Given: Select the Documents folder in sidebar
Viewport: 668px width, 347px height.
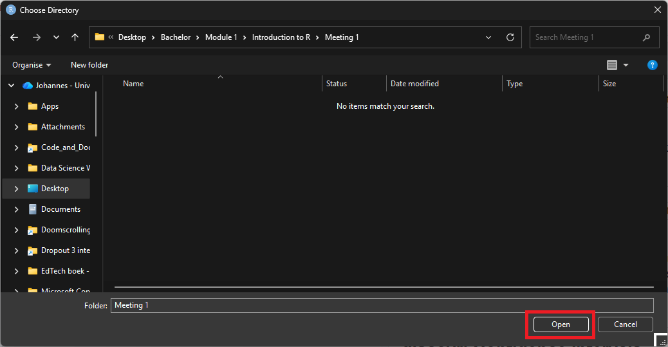Looking at the screenshot, I should pos(60,209).
